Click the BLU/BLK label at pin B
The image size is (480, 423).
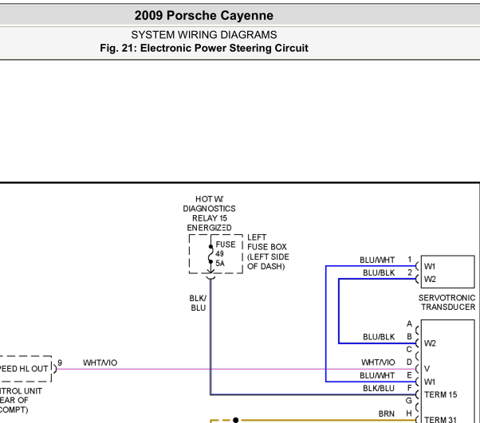379,337
